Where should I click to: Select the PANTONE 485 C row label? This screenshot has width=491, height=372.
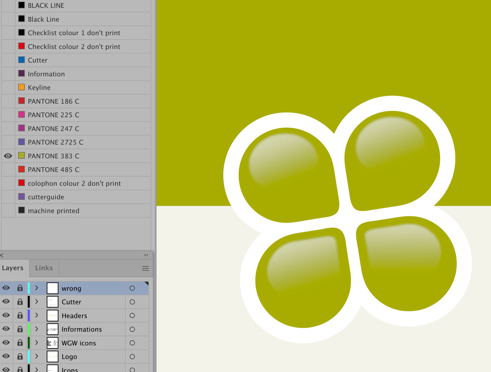53,170
